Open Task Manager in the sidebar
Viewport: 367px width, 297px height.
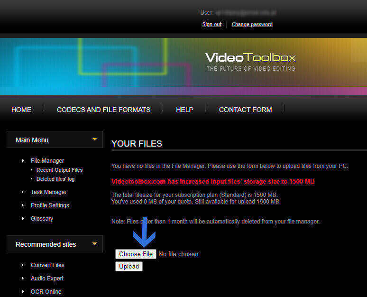(49, 192)
